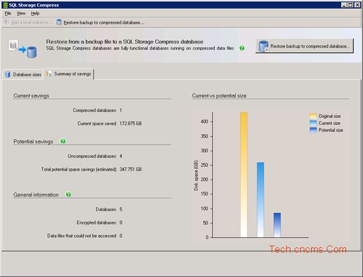Maximize the SQL Storage Compress window
This screenshot has width=363, height=277.
[x=350, y=5]
